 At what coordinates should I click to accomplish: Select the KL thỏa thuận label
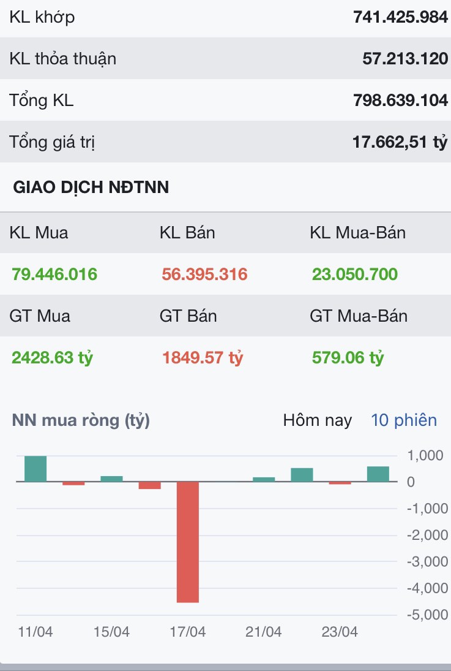63,59
